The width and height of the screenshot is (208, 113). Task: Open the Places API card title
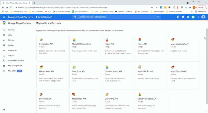click(142, 44)
